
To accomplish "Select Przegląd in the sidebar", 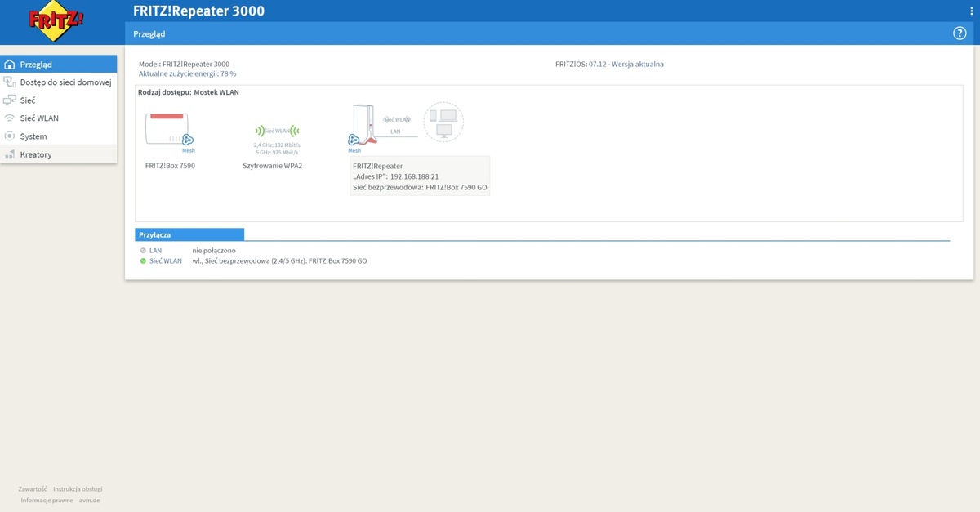I will [x=59, y=65].
